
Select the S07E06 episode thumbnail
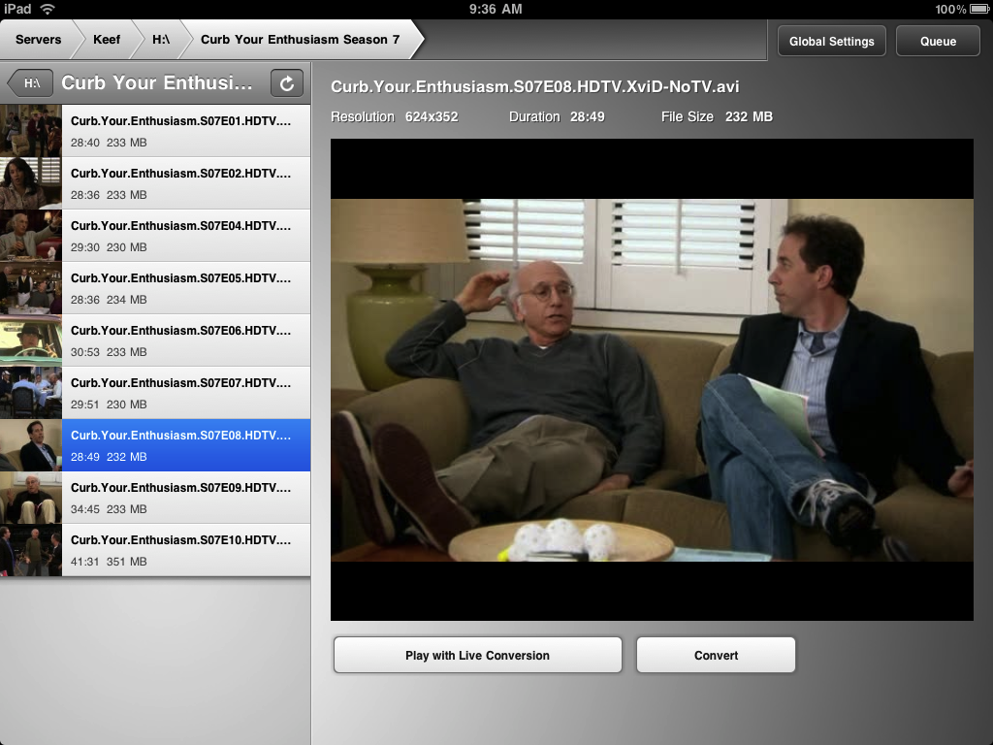(31, 340)
